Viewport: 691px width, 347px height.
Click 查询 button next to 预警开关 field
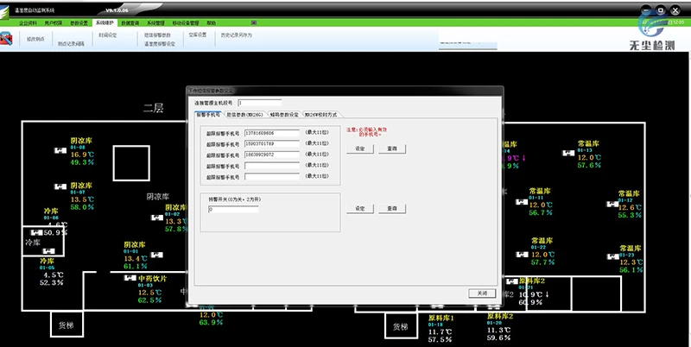(391, 208)
